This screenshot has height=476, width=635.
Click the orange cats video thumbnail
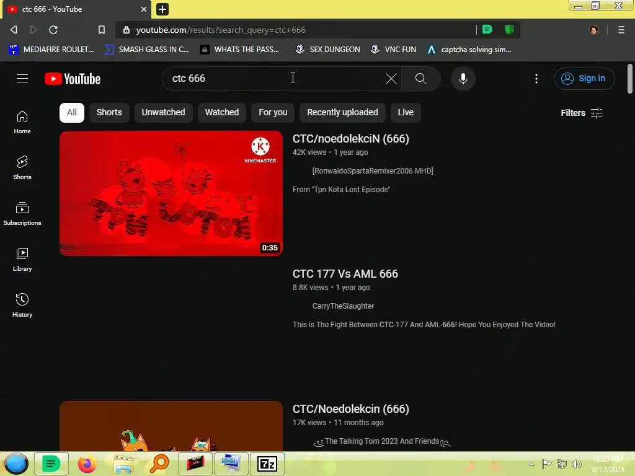pos(171,426)
